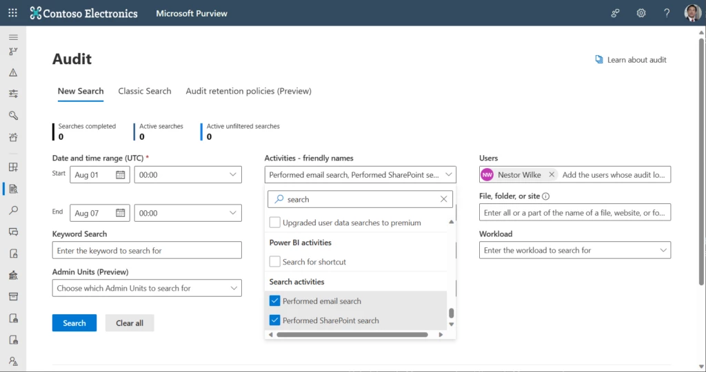Click the activities horizontal scrollbar thumb

pos(352,335)
